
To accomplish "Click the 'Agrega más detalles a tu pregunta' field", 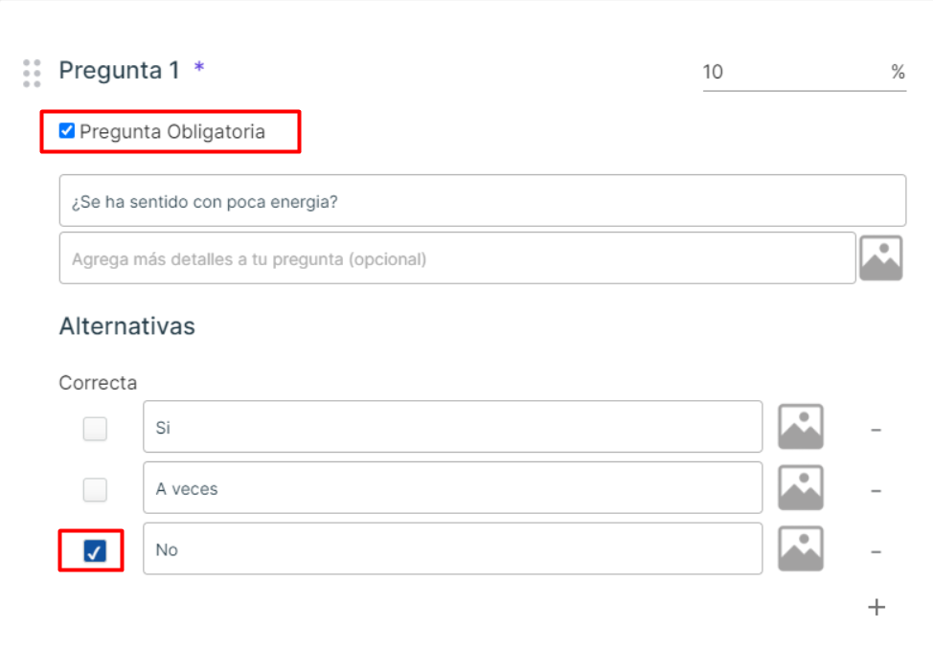I will pos(458,258).
